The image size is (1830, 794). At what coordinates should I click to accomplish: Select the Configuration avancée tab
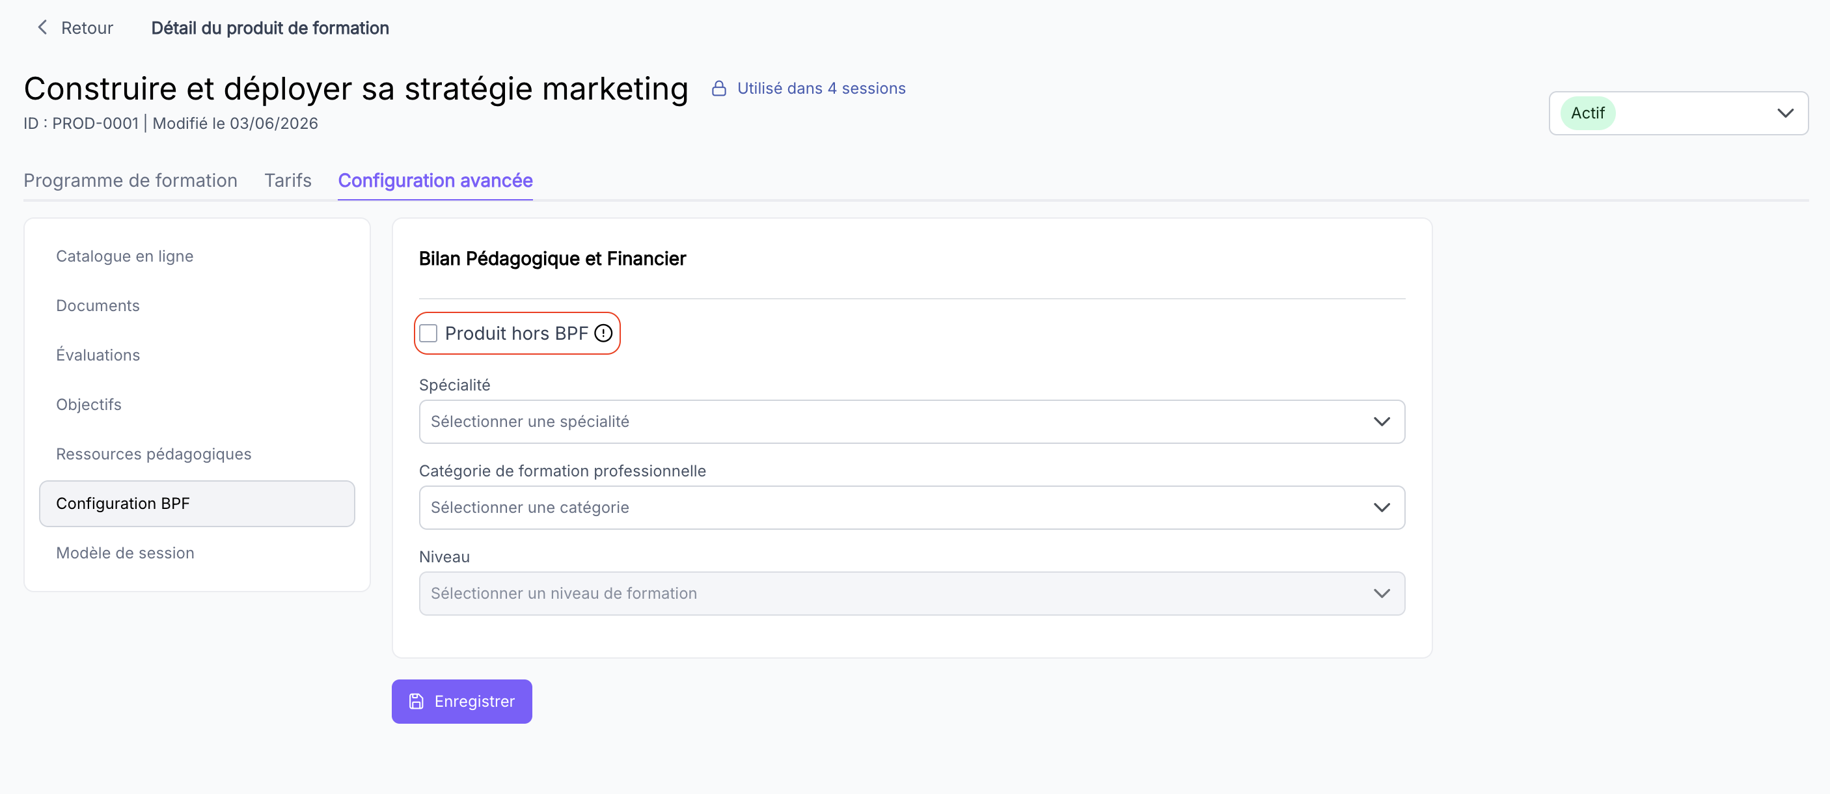[435, 180]
